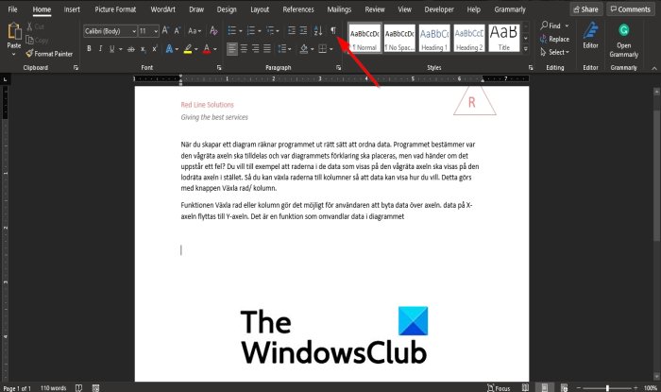Toggle Align Right paragraph alignment

coord(256,49)
